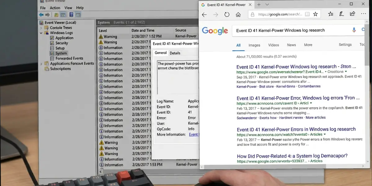Select the News search tab
372x186 pixels.
pyautogui.click(x=291, y=45)
